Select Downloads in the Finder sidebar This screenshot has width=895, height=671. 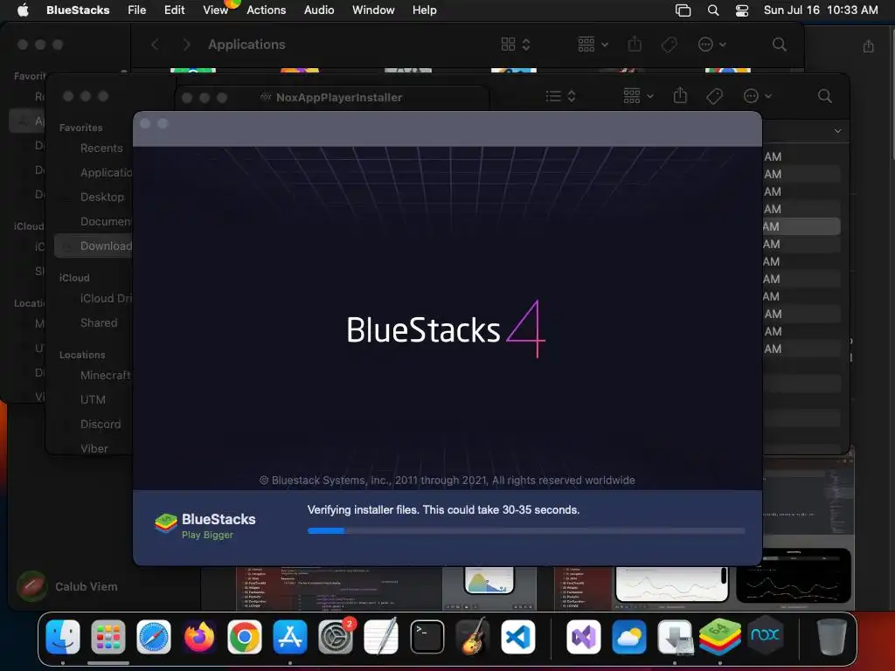coord(94,246)
